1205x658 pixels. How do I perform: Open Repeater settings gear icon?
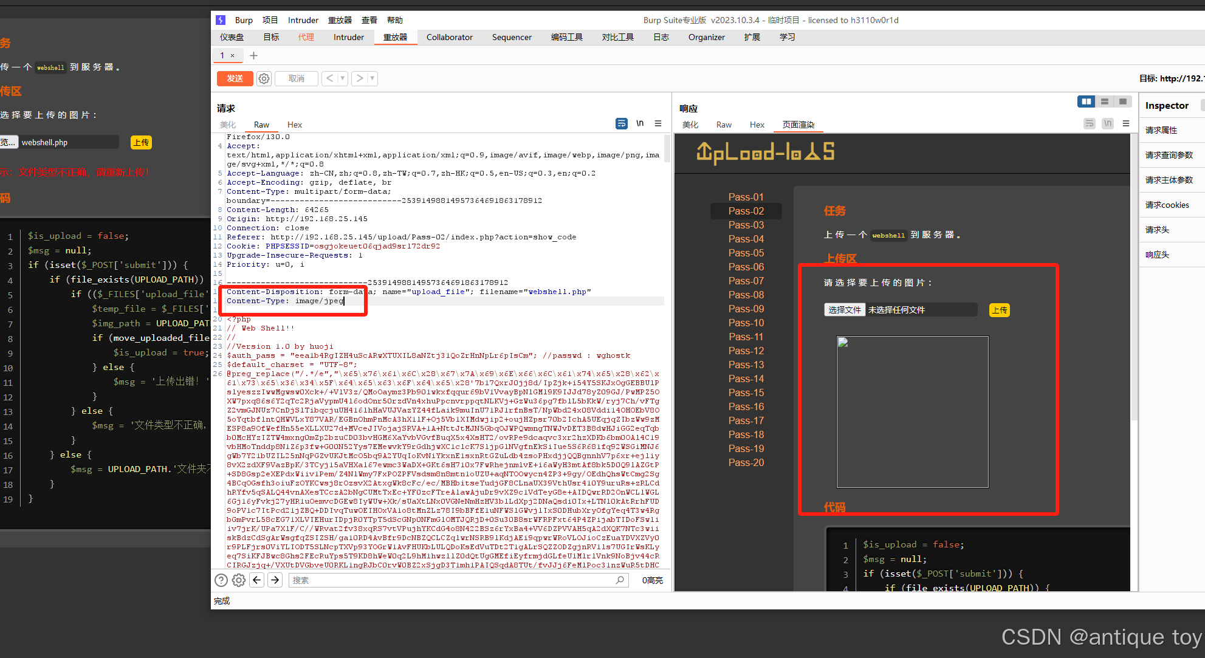(264, 78)
